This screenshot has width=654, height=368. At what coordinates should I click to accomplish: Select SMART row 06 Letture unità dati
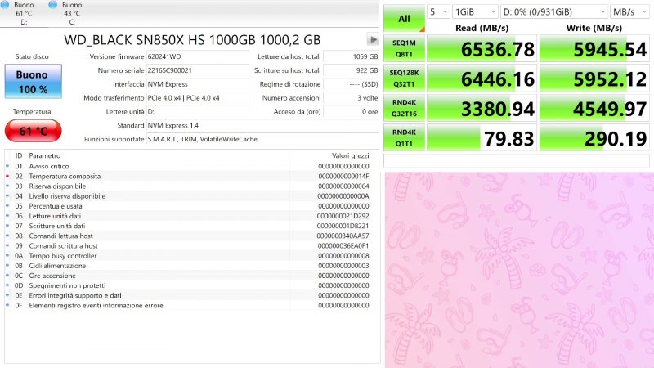[x=188, y=216]
